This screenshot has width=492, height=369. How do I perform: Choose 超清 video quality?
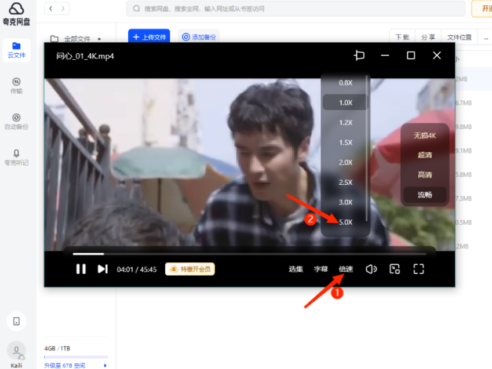coord(425,155)
